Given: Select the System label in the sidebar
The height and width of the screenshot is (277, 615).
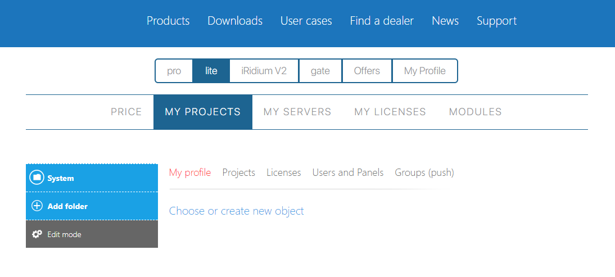Looking at the screenshot, I should click(60, 178).
